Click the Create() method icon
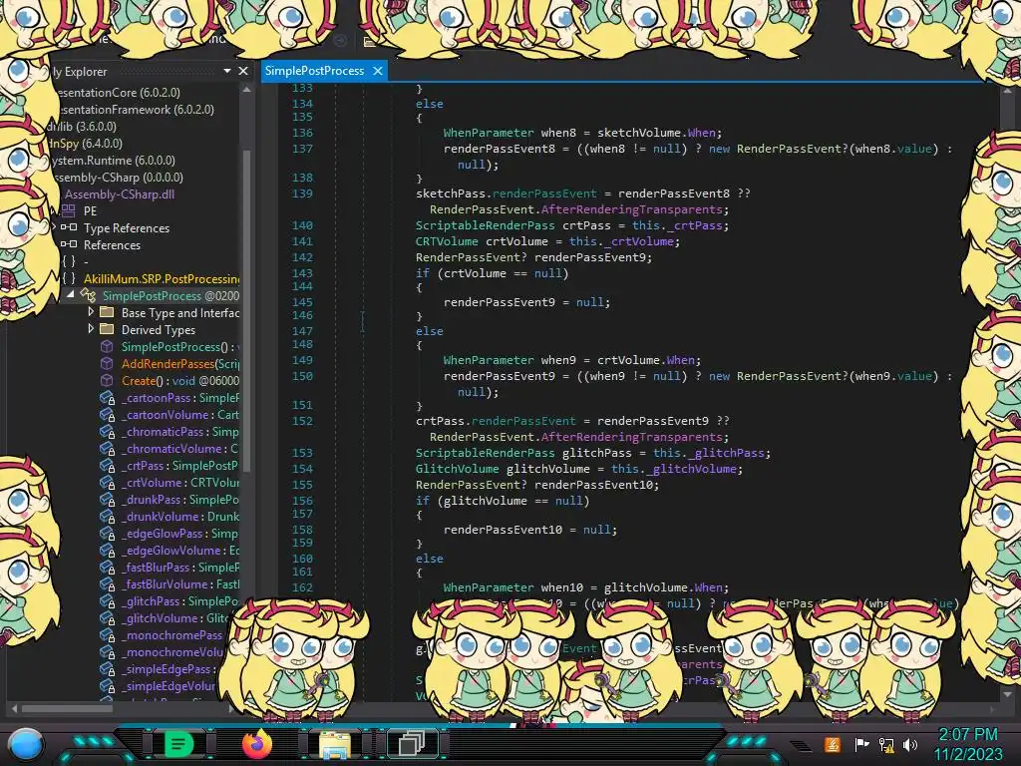The image size is (1021, 766). (x=107, y=380)
